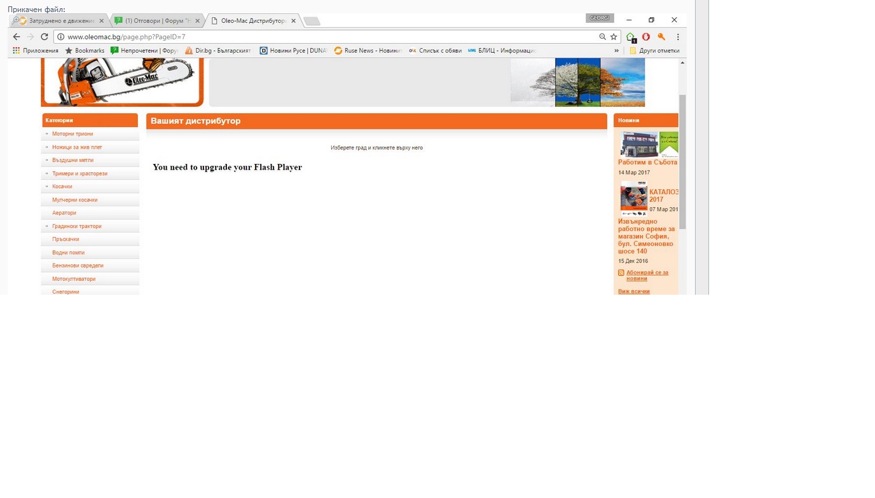Open the Мулчерни косачки category
This screenshot has width=875, height=498.
tap(75, 200)
